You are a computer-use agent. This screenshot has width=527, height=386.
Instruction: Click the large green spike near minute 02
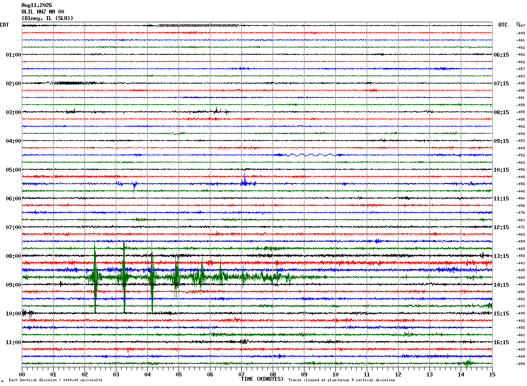click(95, 278)
